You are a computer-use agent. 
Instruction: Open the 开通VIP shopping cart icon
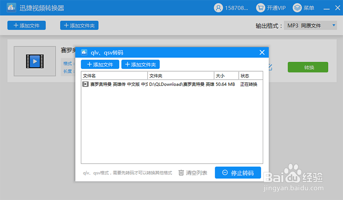(261, 8)
